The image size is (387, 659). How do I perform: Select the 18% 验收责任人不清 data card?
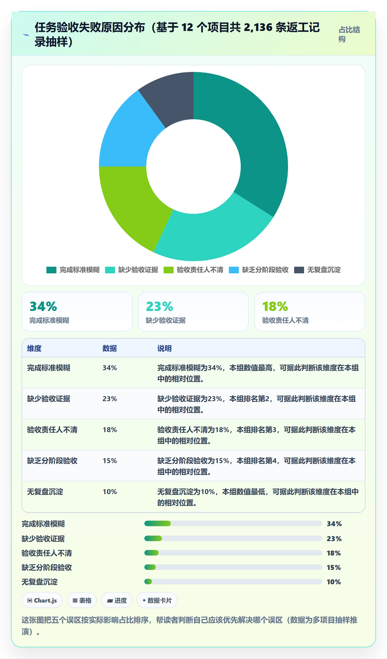click(x=310, y=312)
